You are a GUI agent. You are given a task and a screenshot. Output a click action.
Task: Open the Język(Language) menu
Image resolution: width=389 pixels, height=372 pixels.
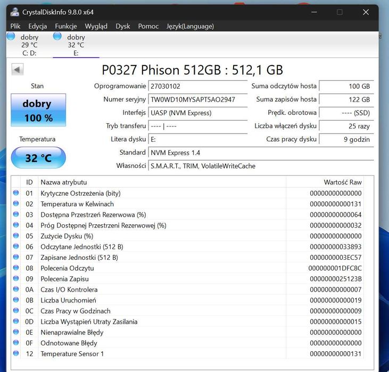(190, 26)
